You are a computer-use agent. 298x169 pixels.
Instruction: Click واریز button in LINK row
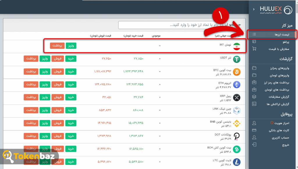pyautogui.click(x=45, y=110)
